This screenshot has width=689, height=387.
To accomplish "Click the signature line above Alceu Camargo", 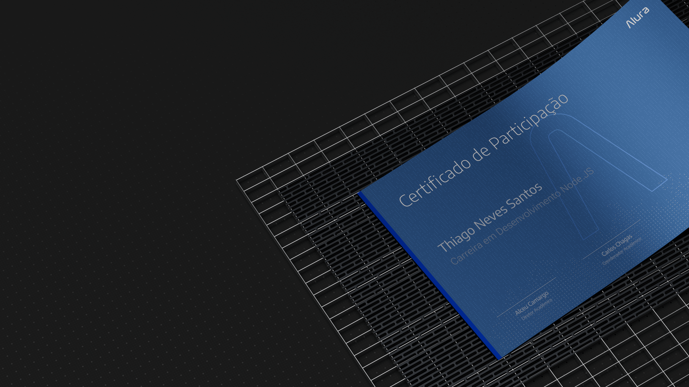I will (526, 297).
